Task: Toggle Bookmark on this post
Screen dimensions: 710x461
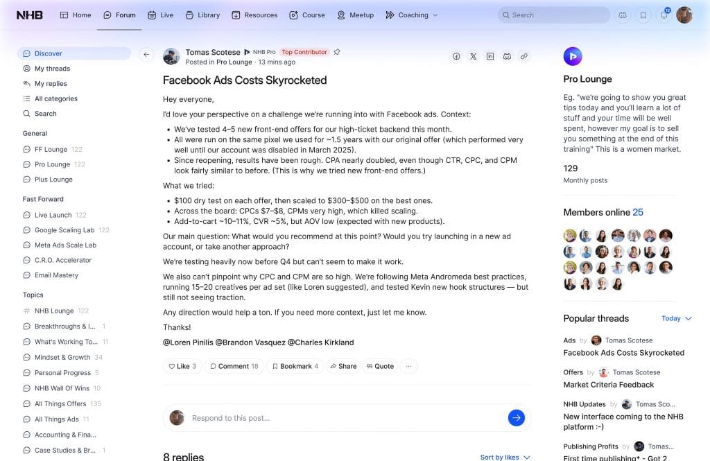Action: tap(295, 366)
